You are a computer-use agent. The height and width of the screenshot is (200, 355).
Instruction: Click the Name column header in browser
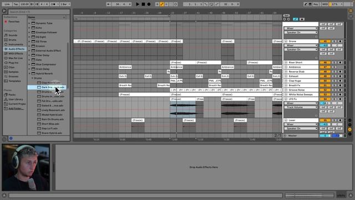pos(47,17)
